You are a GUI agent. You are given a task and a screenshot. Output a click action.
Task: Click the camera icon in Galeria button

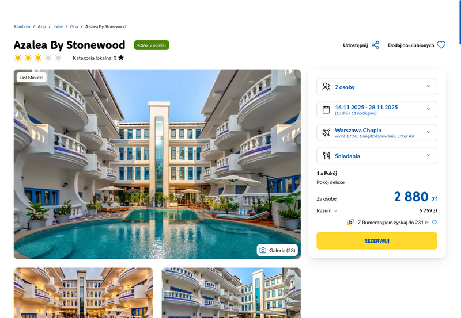pos(263,250)
